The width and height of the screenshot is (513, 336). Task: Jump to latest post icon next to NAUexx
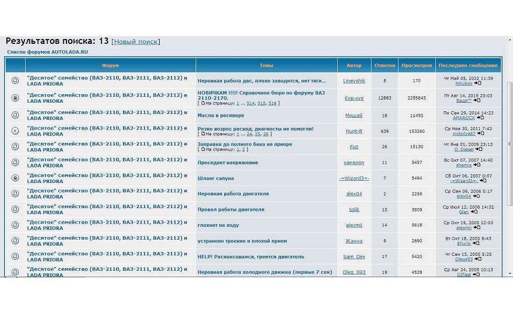478,83
